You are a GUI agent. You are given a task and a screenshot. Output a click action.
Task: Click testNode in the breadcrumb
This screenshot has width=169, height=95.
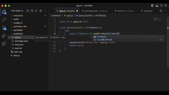(56, 16)
